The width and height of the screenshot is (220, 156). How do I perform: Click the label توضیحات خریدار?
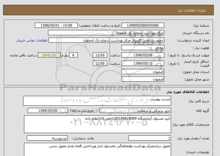pyautogui.click(x=197, y=152)
